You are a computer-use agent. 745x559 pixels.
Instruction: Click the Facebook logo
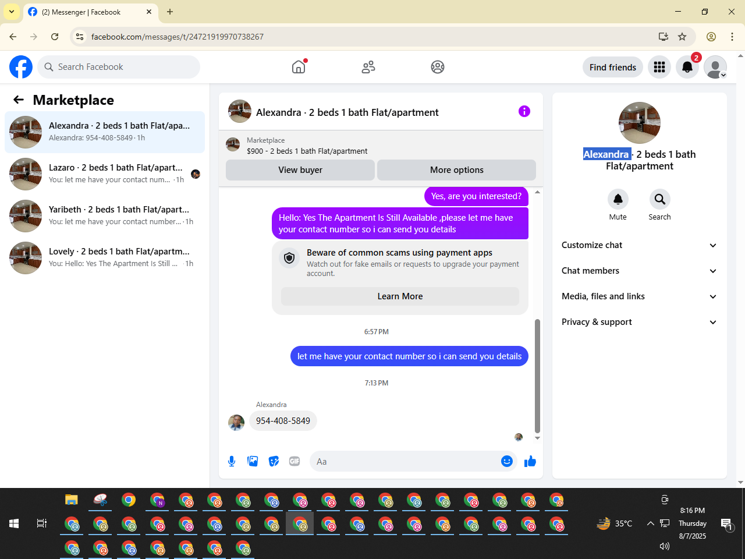pos(21,67)
